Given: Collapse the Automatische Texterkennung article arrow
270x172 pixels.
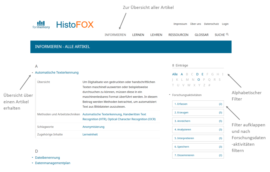Looking at the screenshot, I should point(32,73).
